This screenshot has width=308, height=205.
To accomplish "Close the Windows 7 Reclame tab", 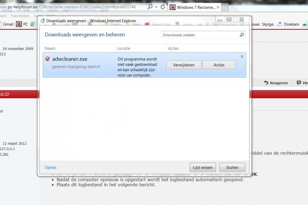I will [218, 7].
